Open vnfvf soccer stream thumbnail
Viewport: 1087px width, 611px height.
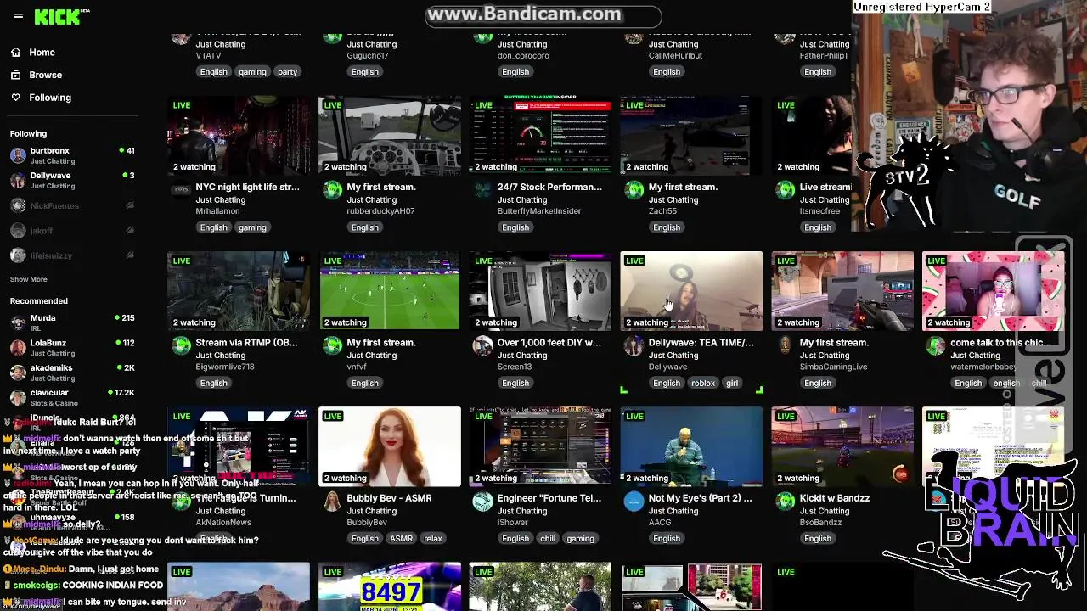point(390,290)
